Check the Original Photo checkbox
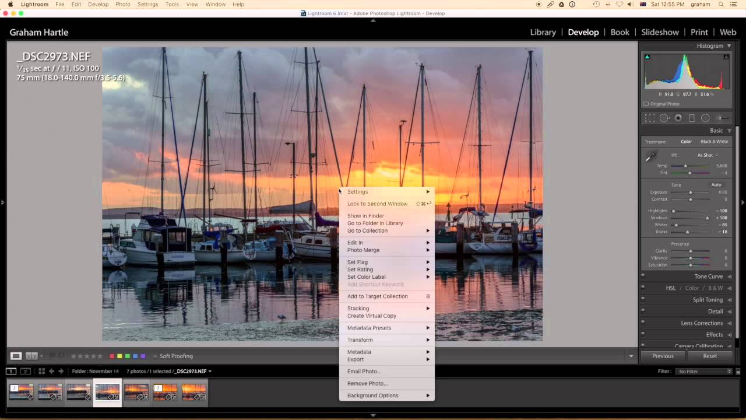746x420 pixels. (646, 104)
